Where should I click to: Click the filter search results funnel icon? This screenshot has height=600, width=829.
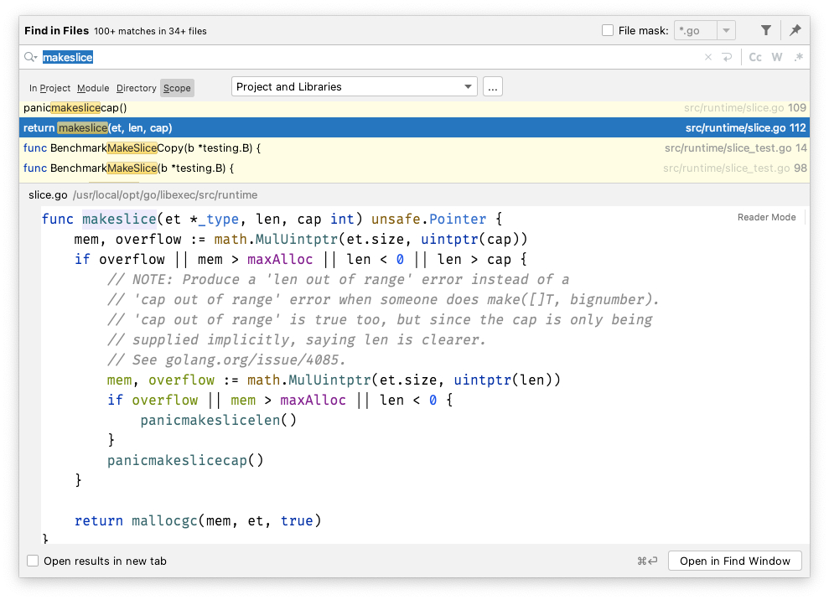pyautogui.click(x=765, y=31)
